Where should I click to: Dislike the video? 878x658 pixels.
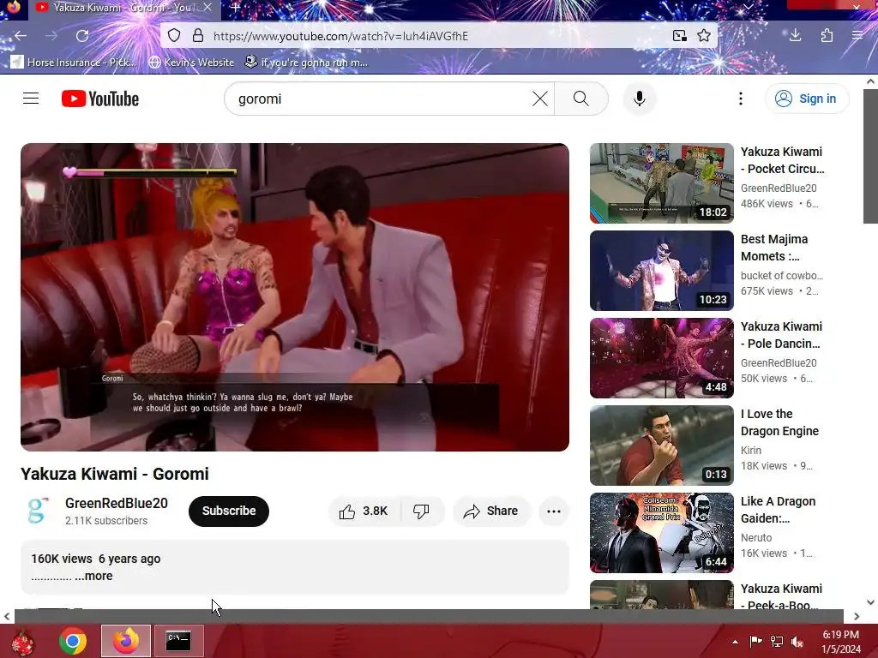422,511
